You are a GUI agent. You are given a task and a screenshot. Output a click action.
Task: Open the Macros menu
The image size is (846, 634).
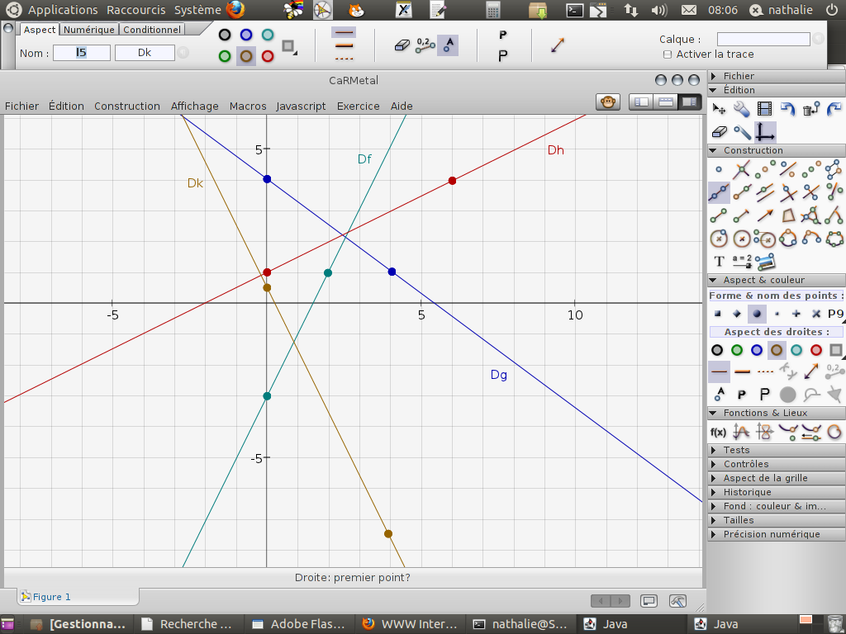pyautogui.click(x=248, y=106)
